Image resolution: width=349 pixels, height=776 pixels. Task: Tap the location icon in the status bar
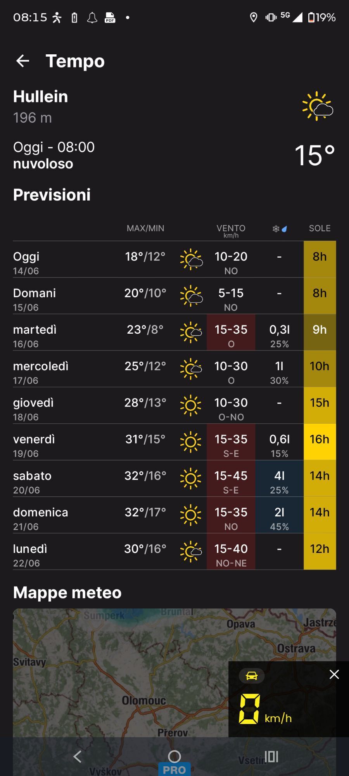[254, 17]
